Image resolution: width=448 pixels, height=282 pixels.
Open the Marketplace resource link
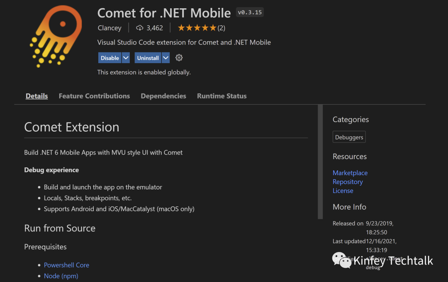click(x=350, y=173)
